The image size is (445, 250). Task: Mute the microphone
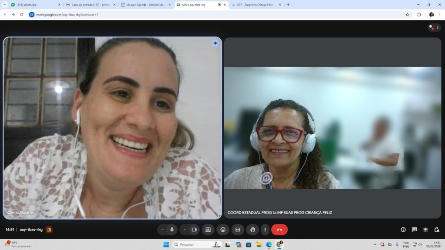click(172, 230)
